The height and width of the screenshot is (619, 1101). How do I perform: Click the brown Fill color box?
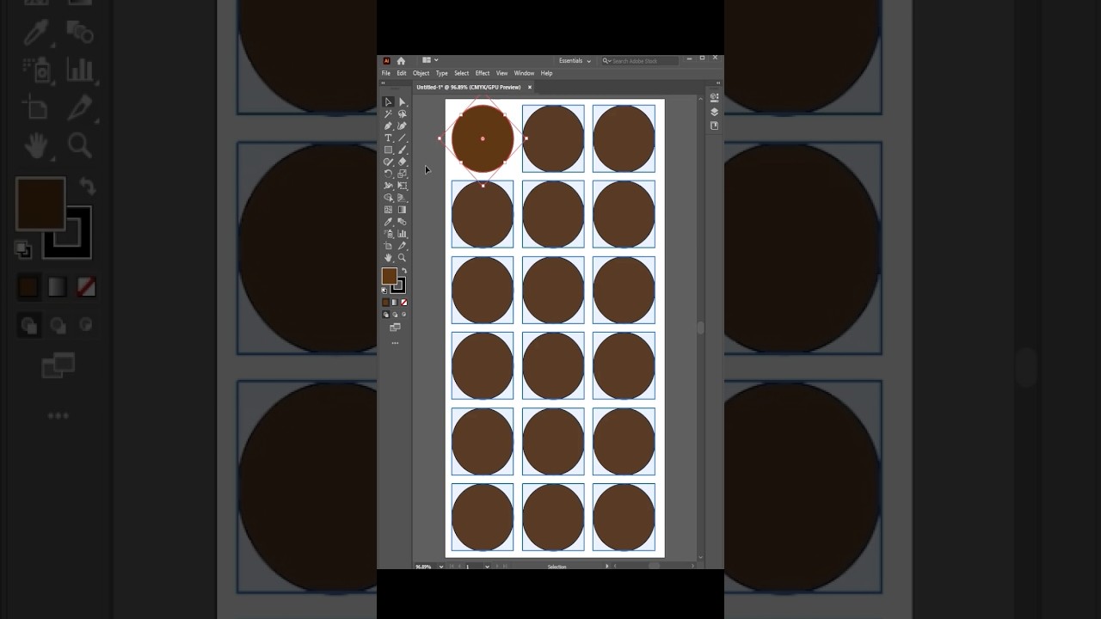pos(389,275)
